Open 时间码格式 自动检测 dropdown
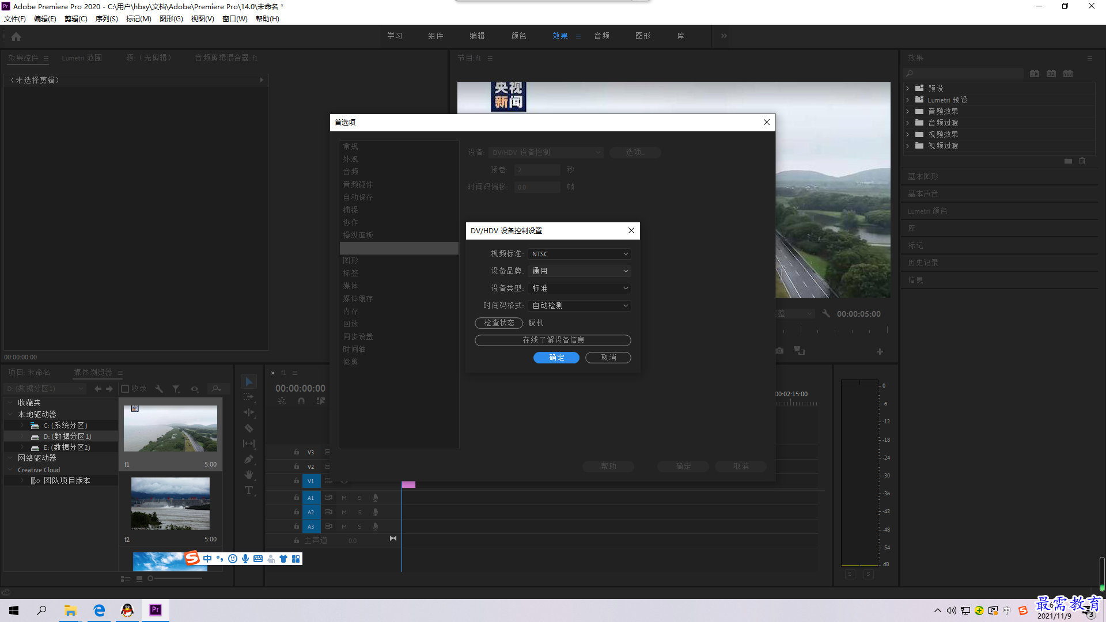 pos(579,306)
